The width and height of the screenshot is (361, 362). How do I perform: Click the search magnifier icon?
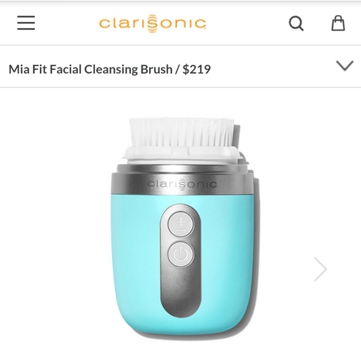click(296, 23)
